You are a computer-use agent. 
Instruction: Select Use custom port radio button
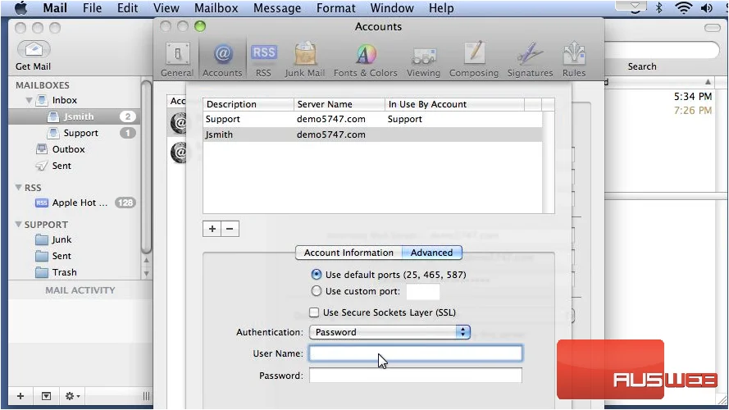coord(317,291)
